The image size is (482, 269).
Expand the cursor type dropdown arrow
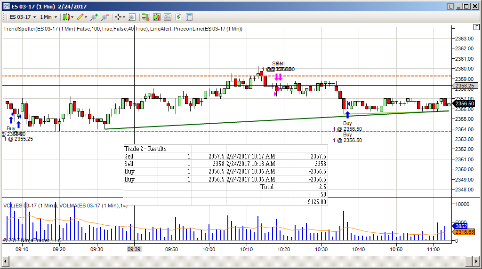tap(124, 17)
